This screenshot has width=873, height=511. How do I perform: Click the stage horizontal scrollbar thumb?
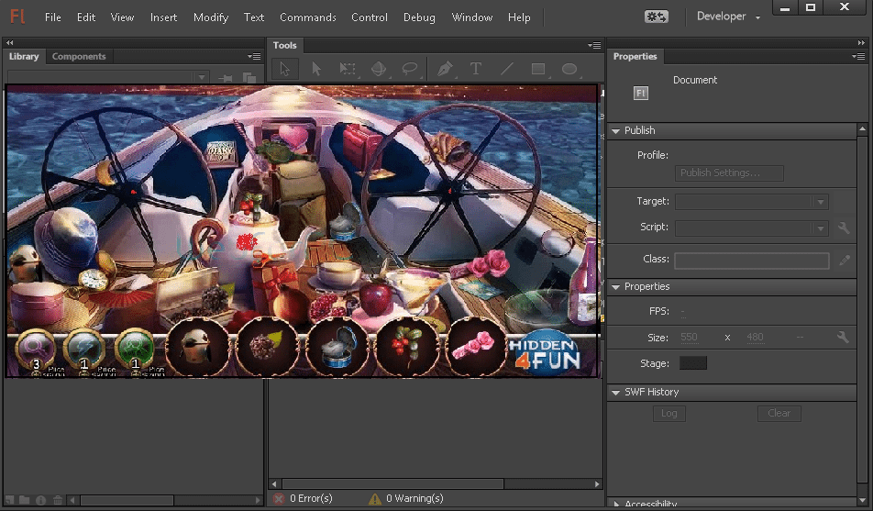click(x=393, y=483)
